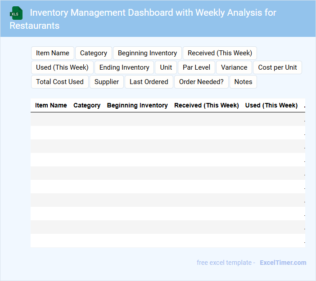The image size is (316, 281).
Task: Select the Order Needed? tag
Action: 201,82
